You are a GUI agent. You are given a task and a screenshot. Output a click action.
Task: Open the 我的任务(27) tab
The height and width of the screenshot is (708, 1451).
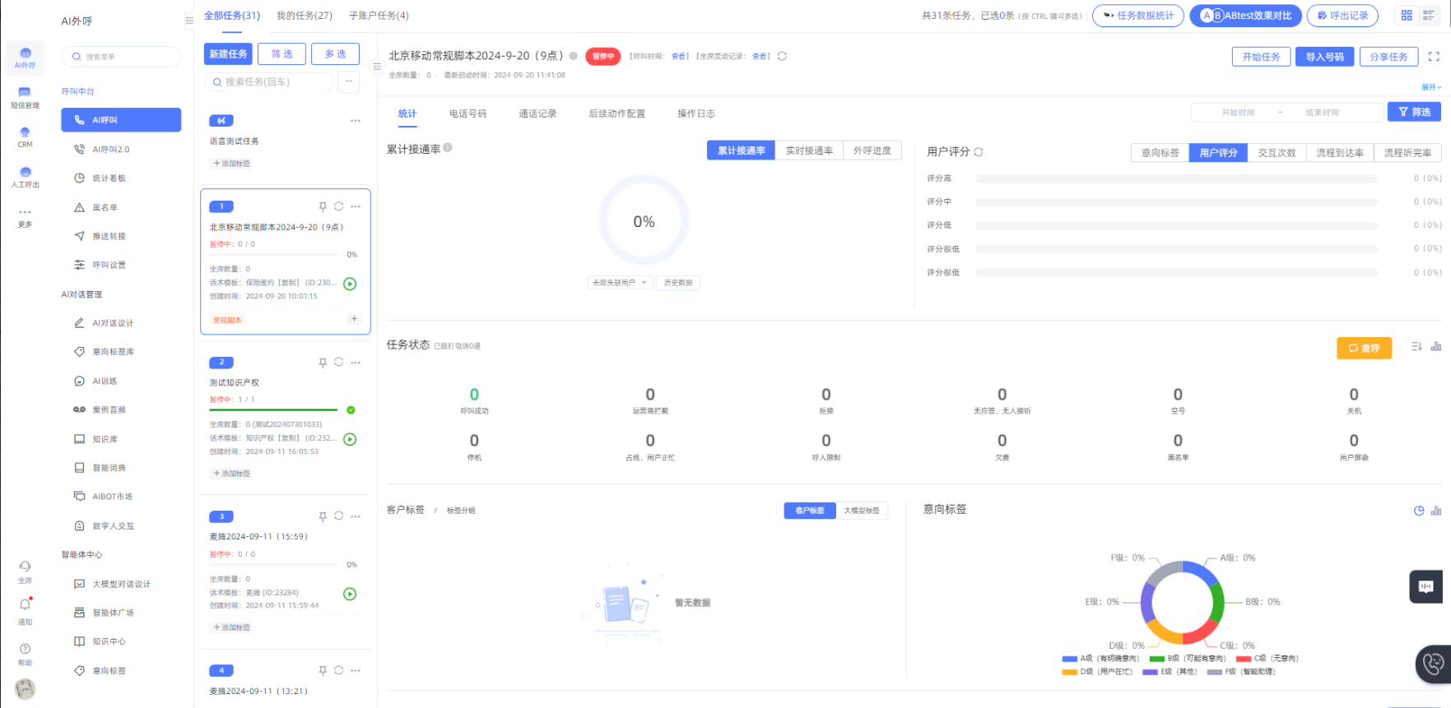coord(305,16)
